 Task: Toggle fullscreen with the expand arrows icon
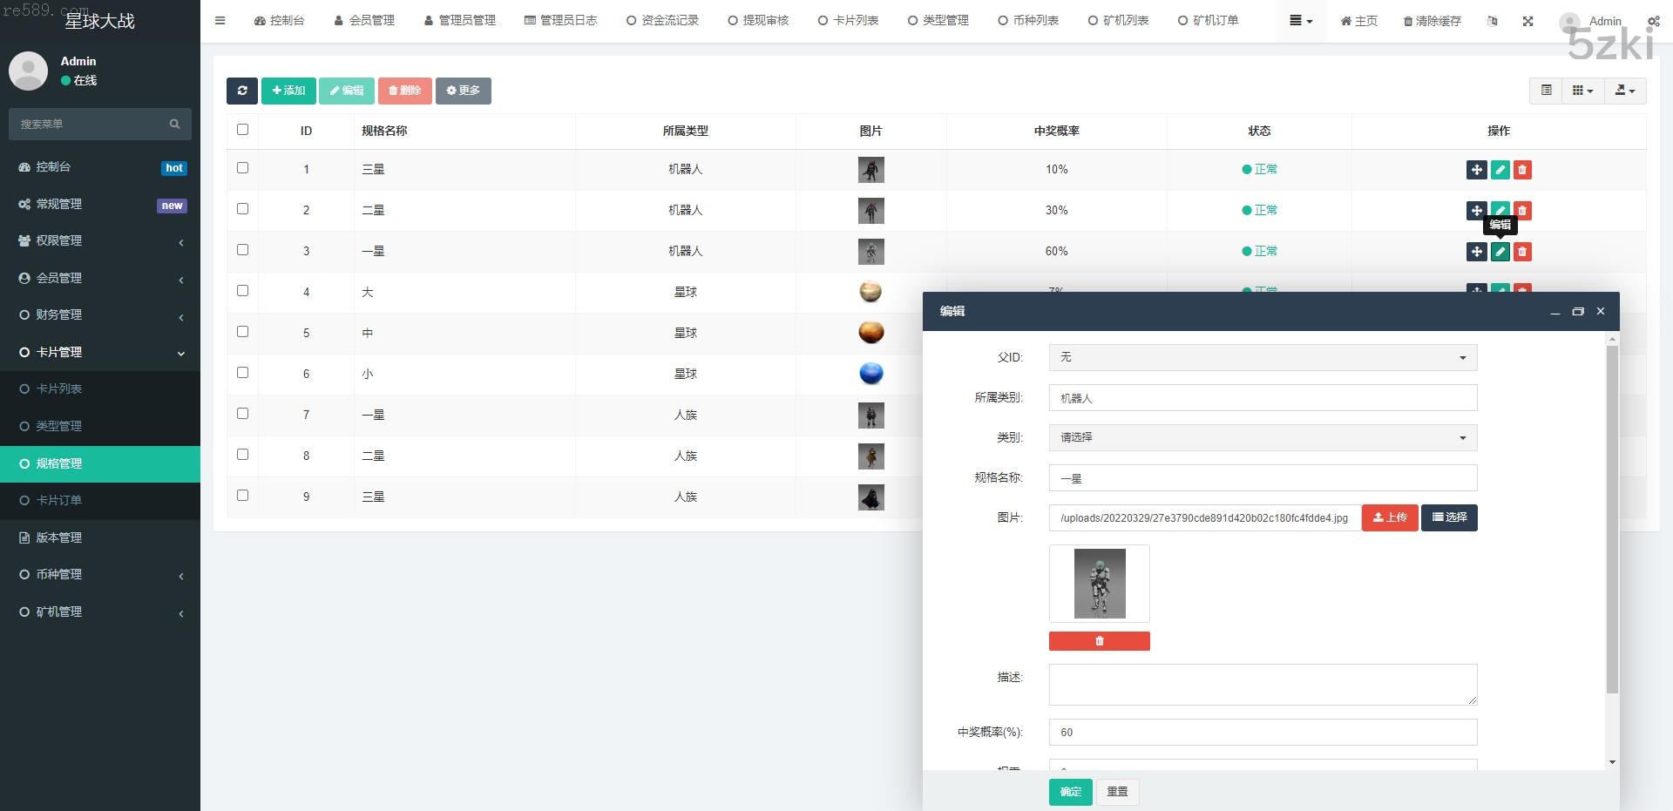coord(1527,21)
